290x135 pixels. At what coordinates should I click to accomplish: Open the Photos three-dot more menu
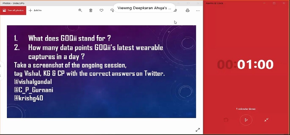(x=198, y=10)
